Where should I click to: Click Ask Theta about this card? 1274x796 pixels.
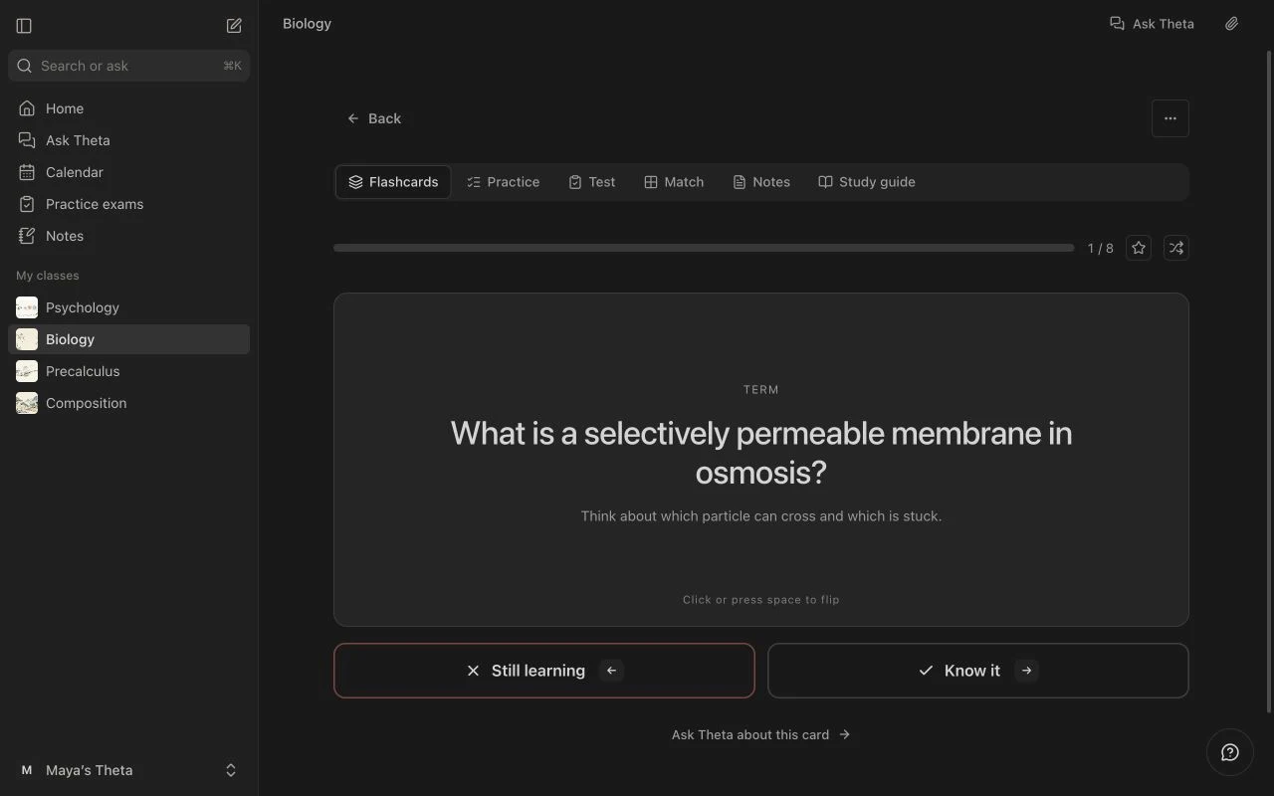pyautogui.click(x=761, y=734)
